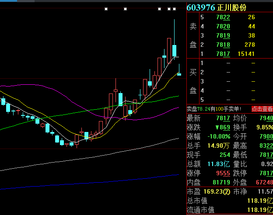273x215 pixels.
Task: Click the circled 2 icon beside 市盈 value
Action: tap(227, 191)
